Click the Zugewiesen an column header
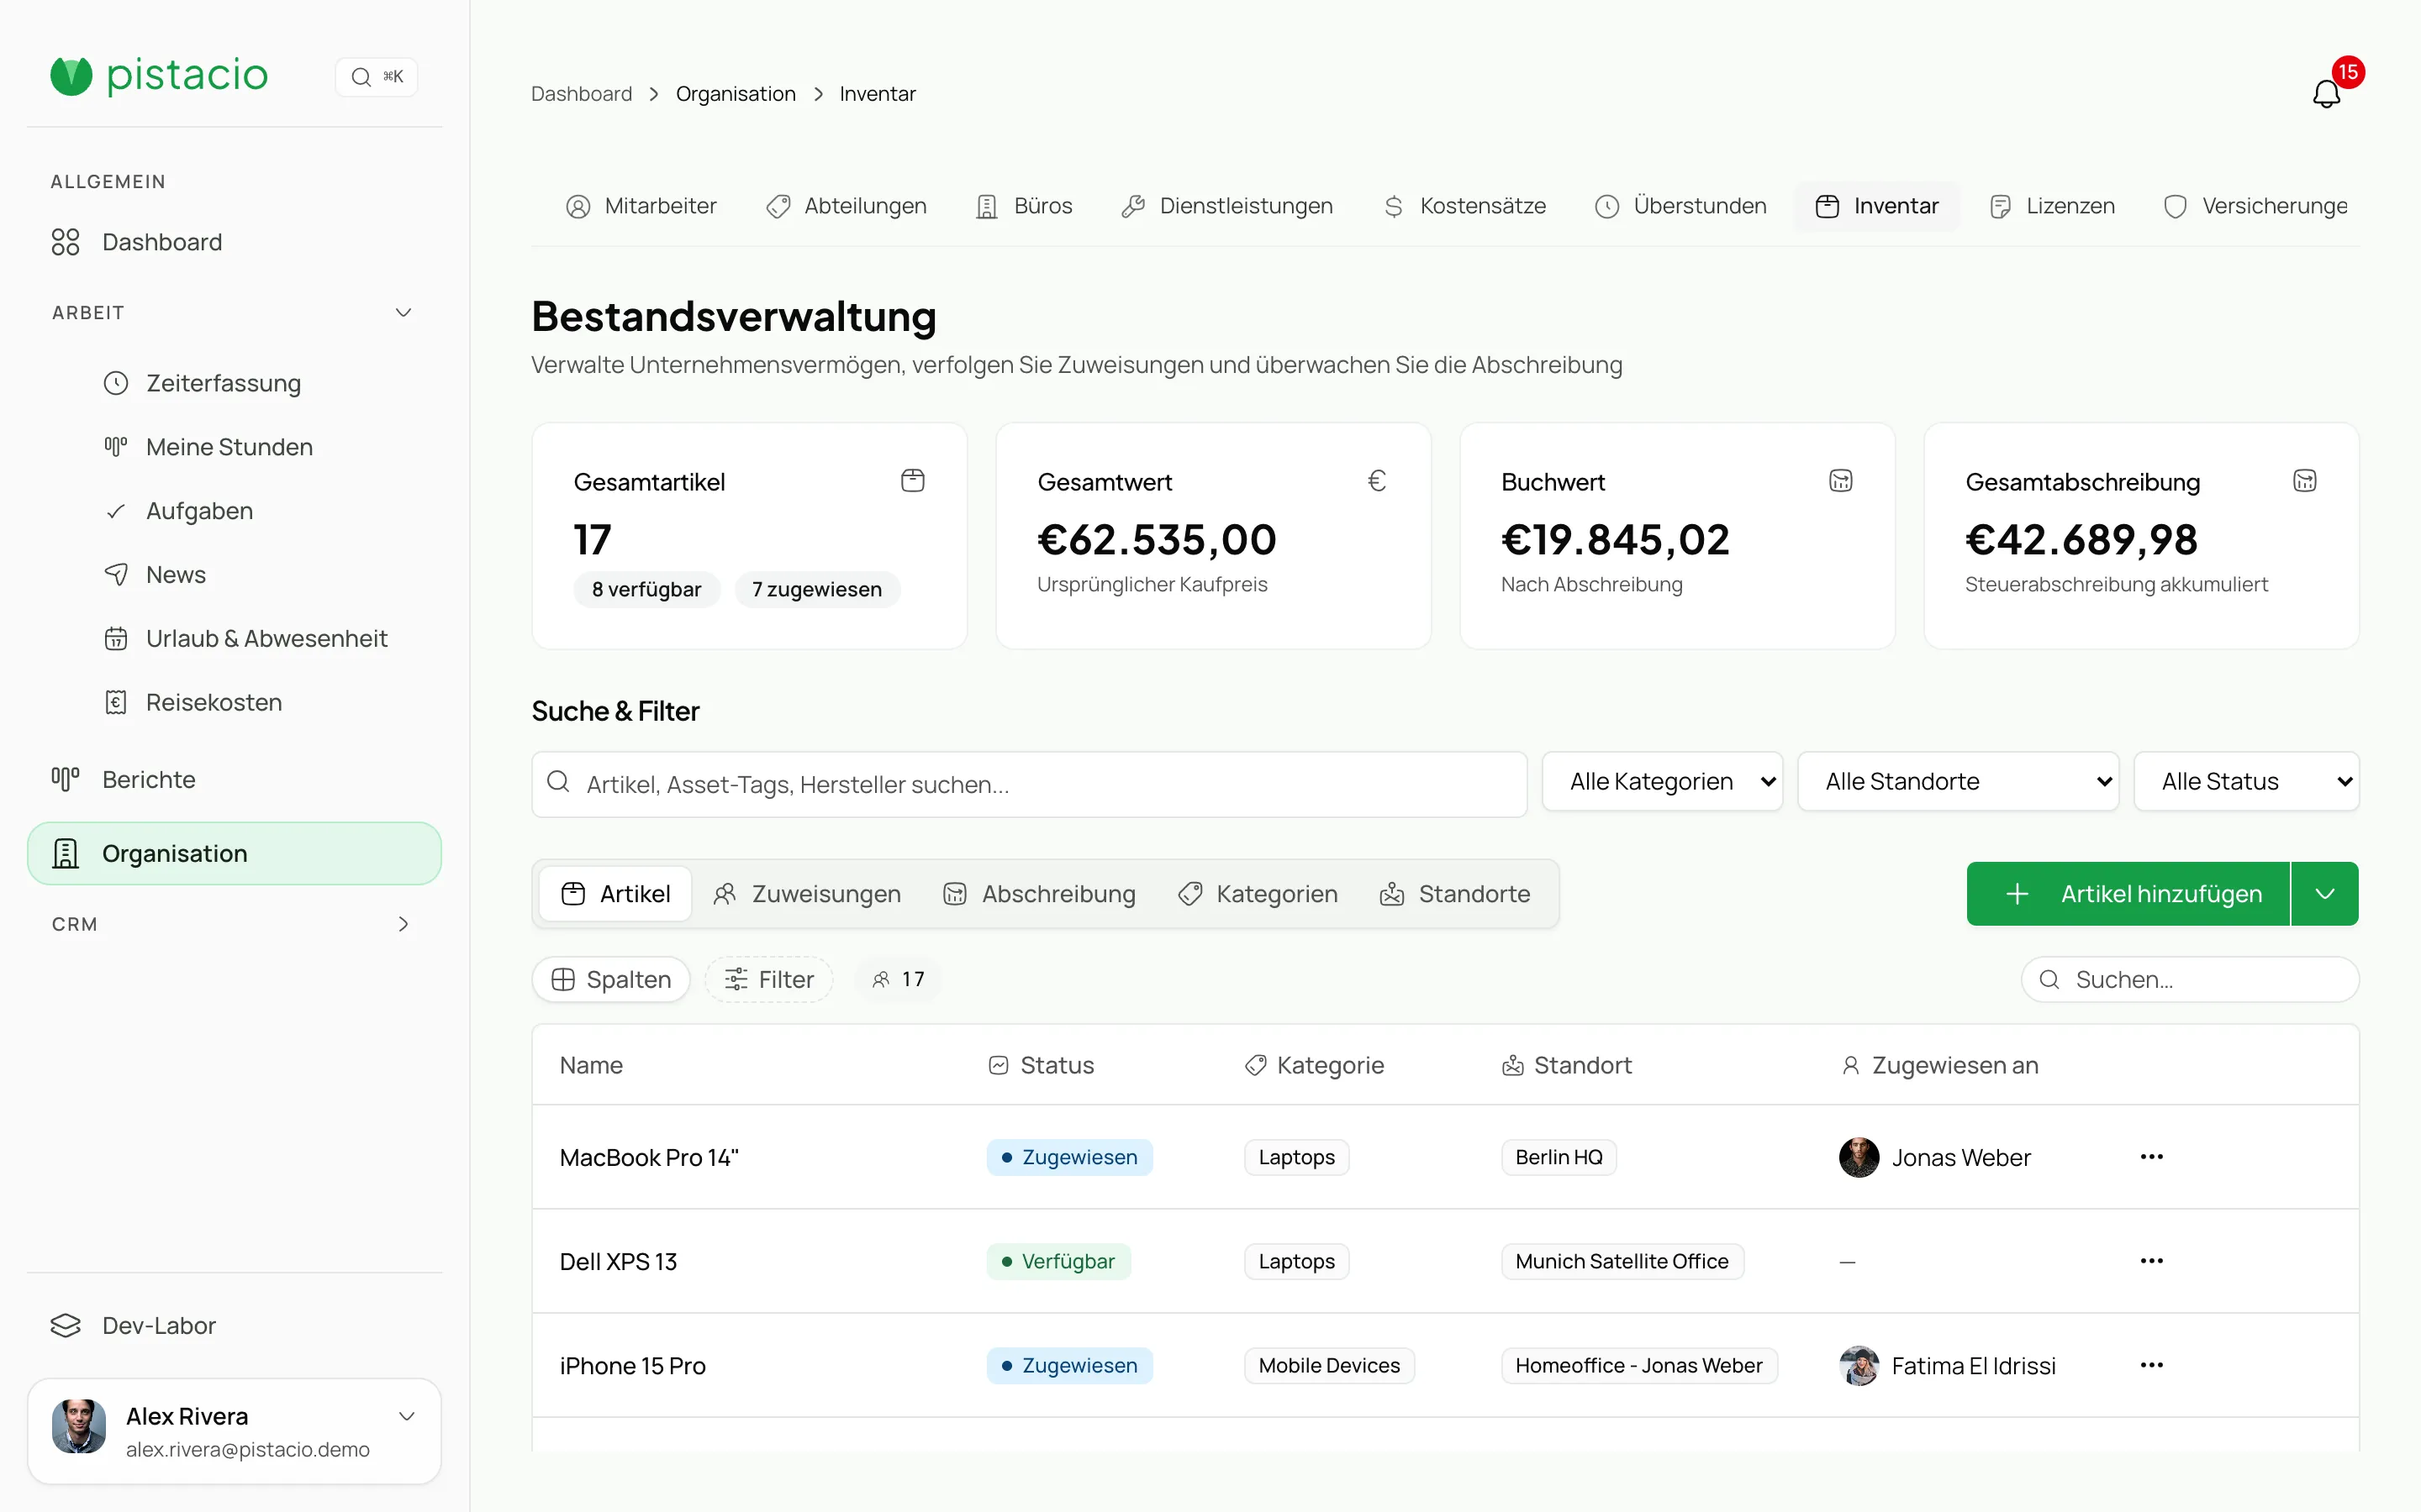This screenshot has width=2421, height=1512. click(x=1938, y=1066)
